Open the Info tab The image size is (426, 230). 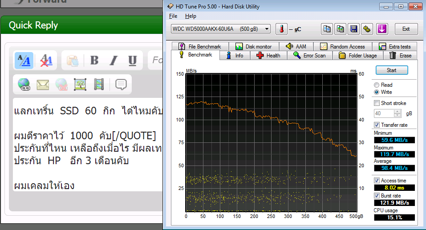pyautogui.click(x=235, y=56)
